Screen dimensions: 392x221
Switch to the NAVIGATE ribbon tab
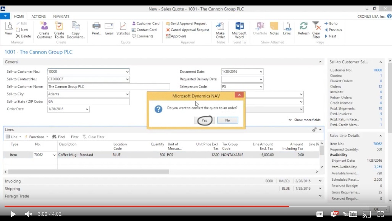(x=61, y=16)
